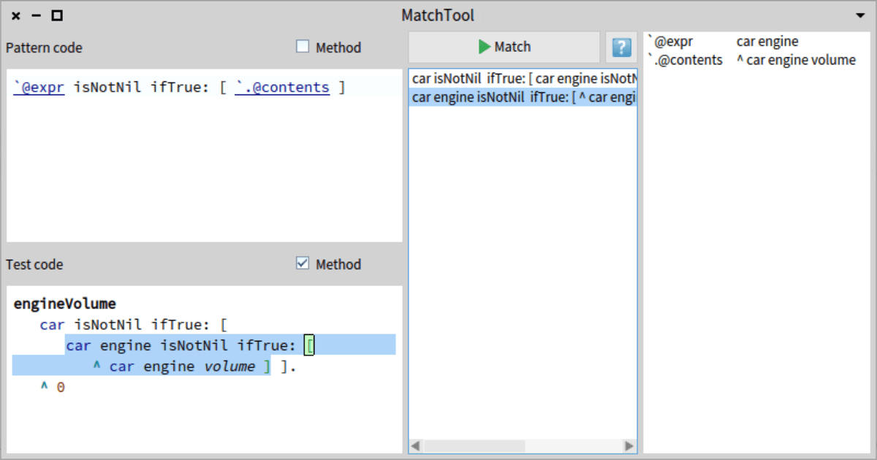877x460 pixels.
Task: Select match 'car engine isNotNil ifTrue:'
Action: click(x=523, y=96)
